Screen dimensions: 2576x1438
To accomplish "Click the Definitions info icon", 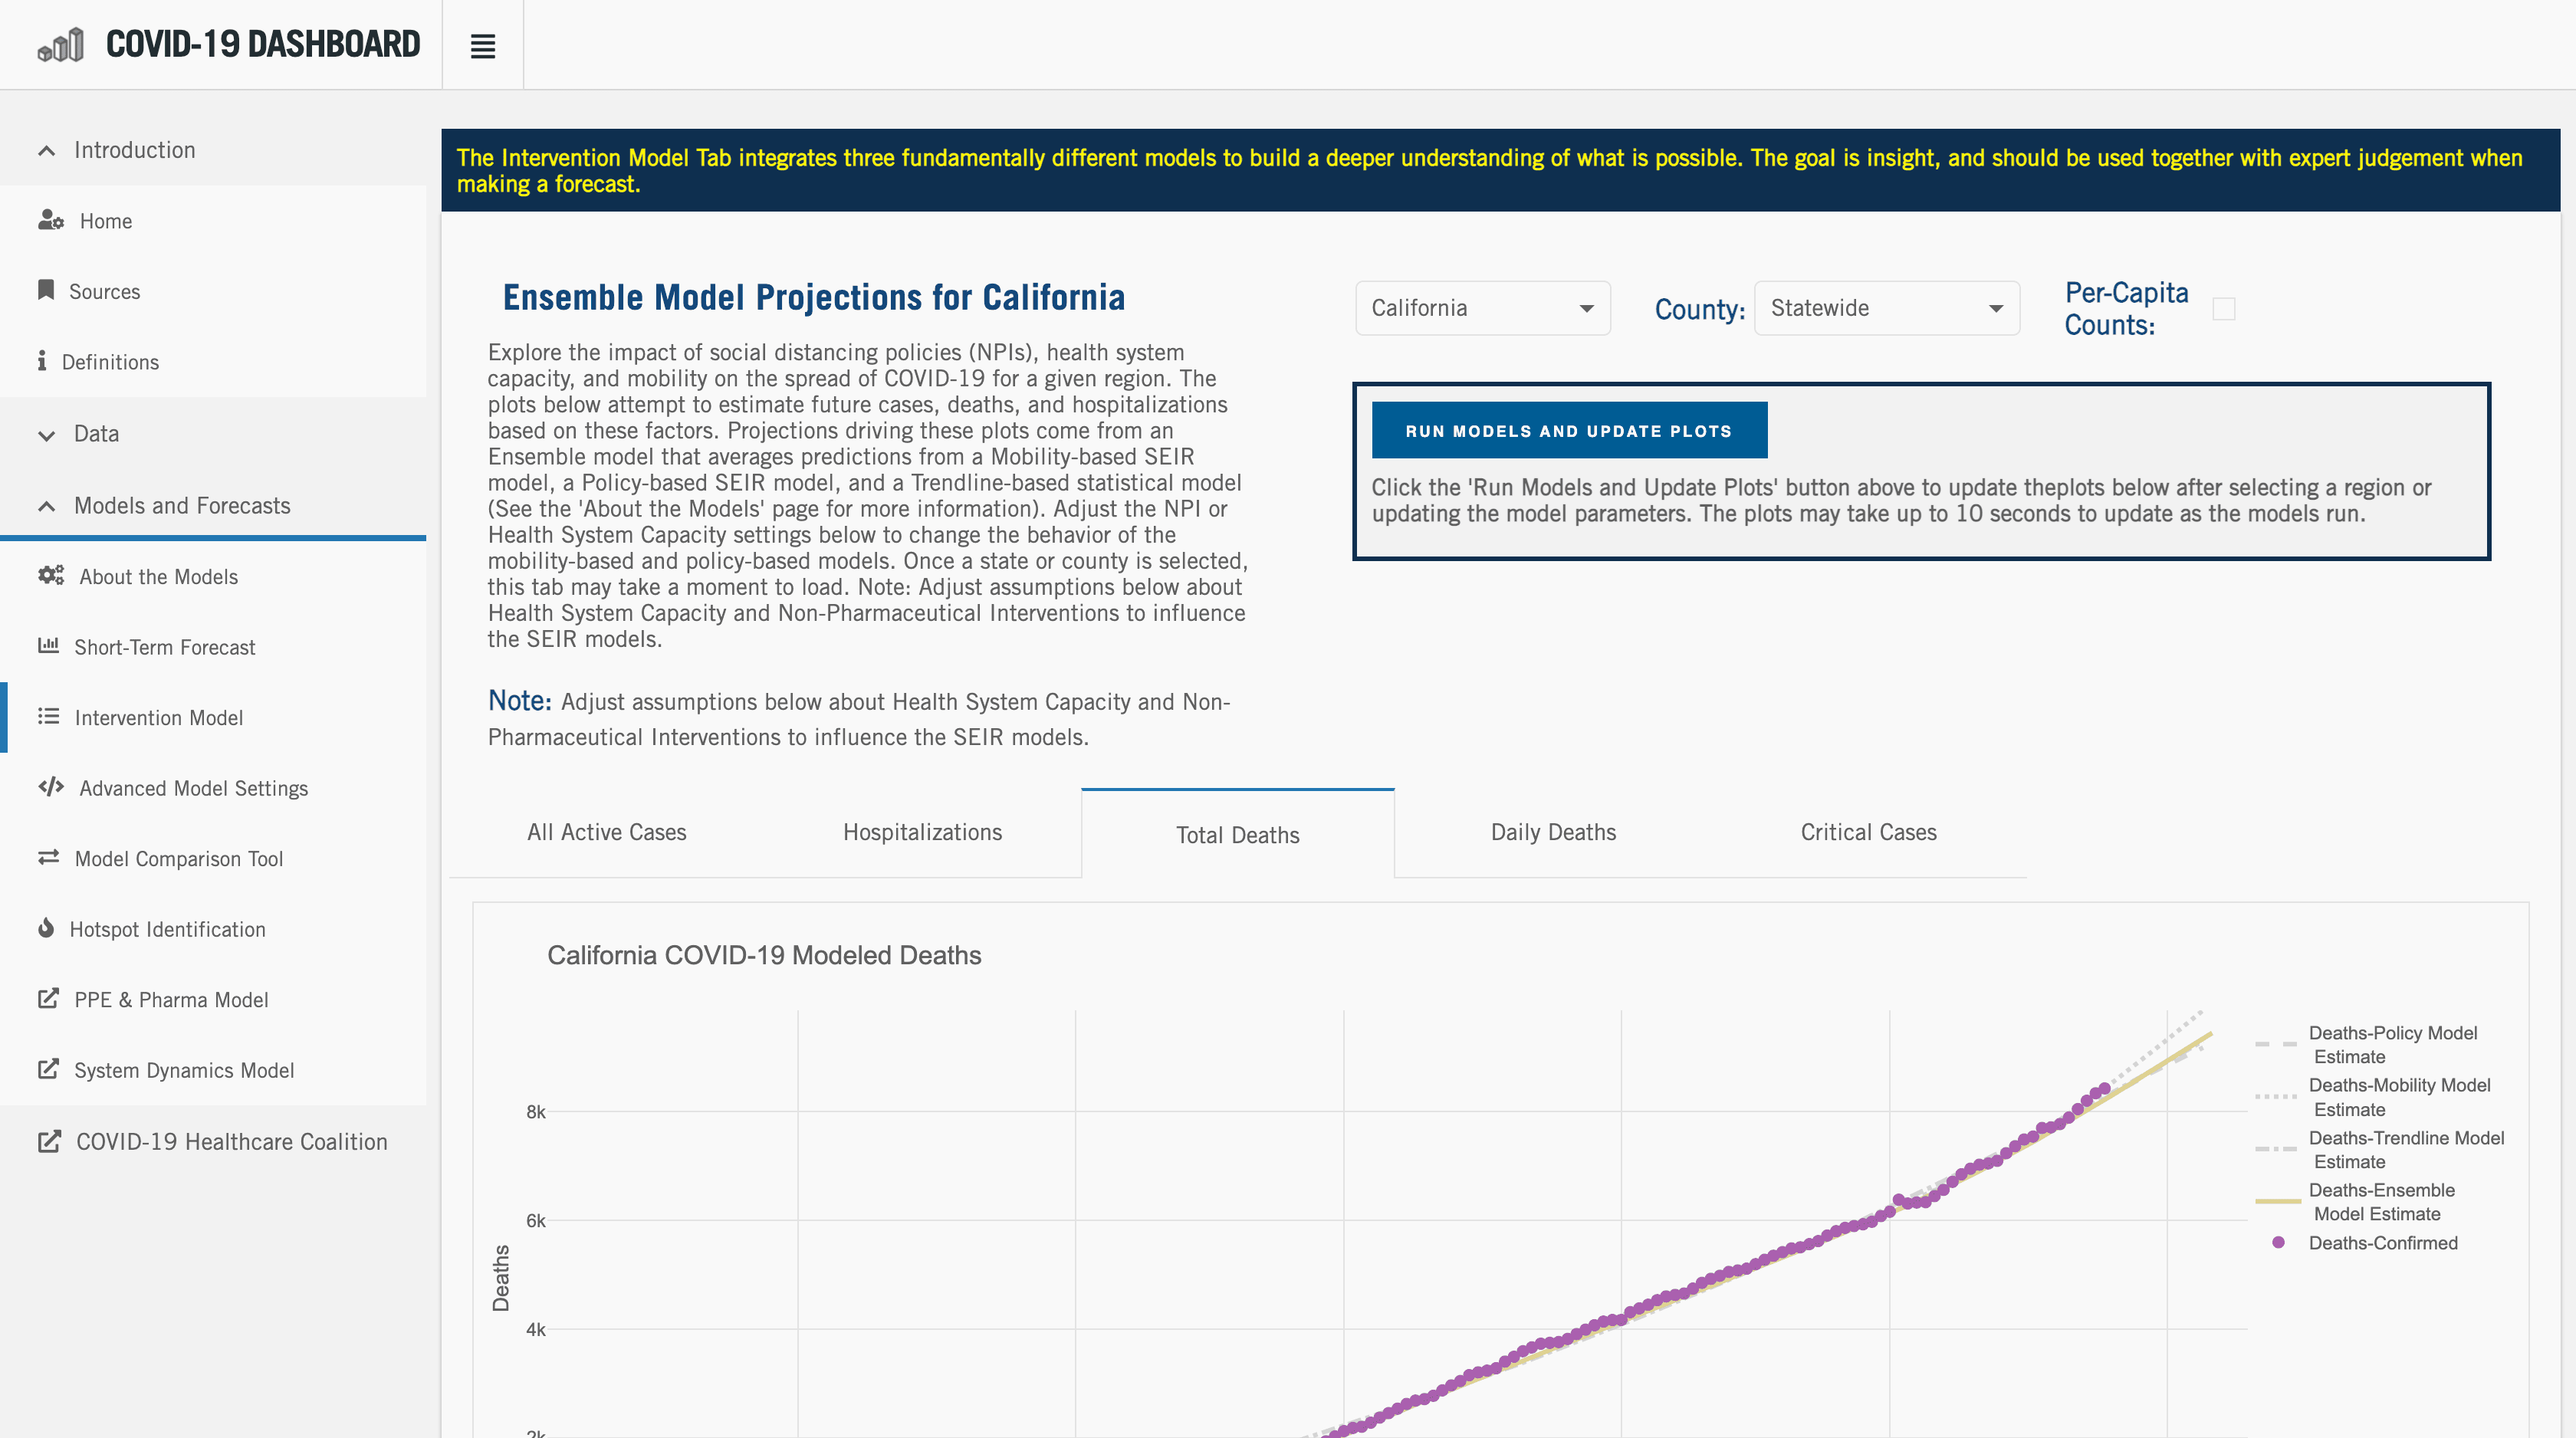I will [42, 361].
